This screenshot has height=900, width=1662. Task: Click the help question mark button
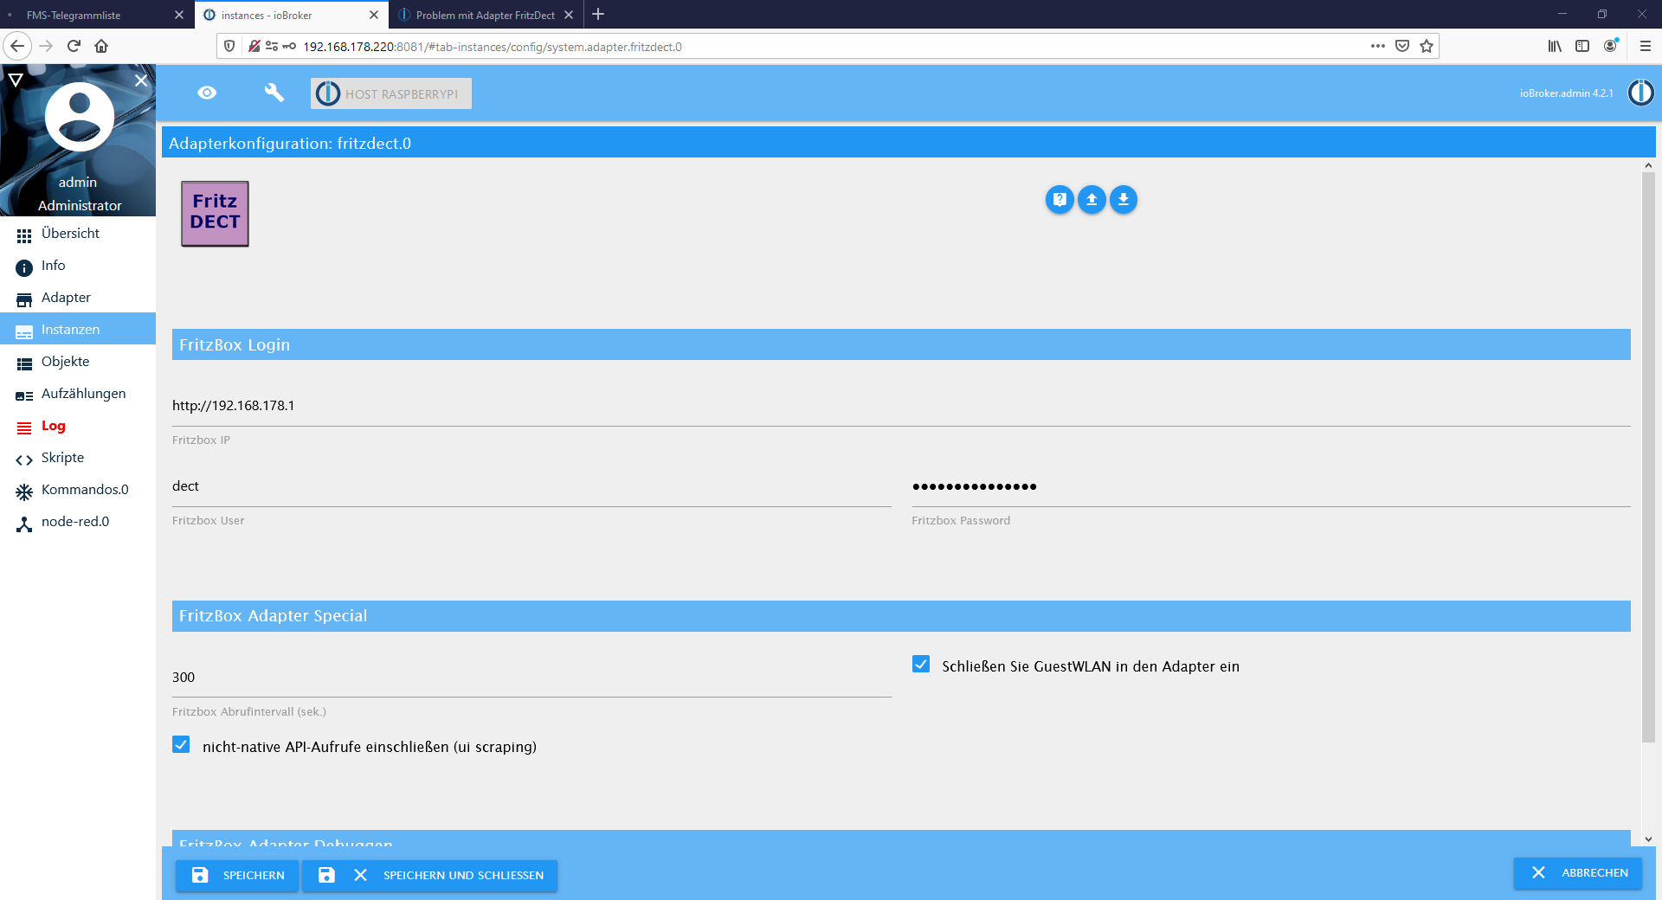click(x=1060, y=200)
